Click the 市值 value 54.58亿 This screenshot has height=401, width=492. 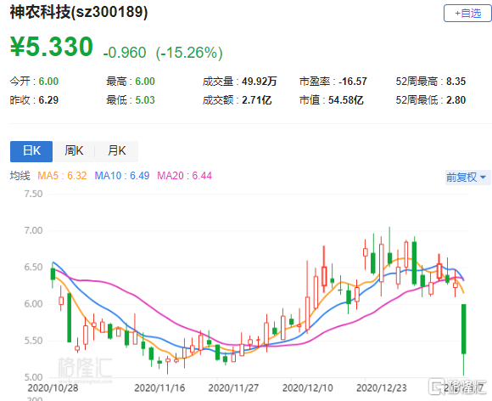346,100
